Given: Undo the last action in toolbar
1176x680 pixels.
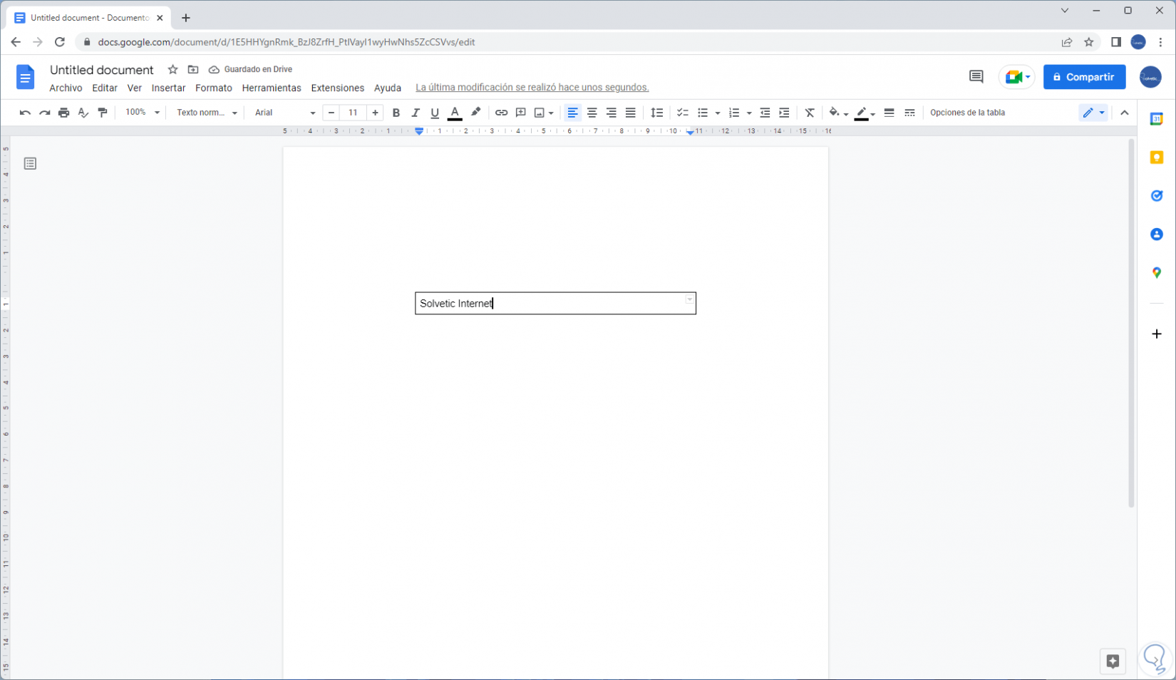Looking at the screenshot, I should (x=25, y=113).
